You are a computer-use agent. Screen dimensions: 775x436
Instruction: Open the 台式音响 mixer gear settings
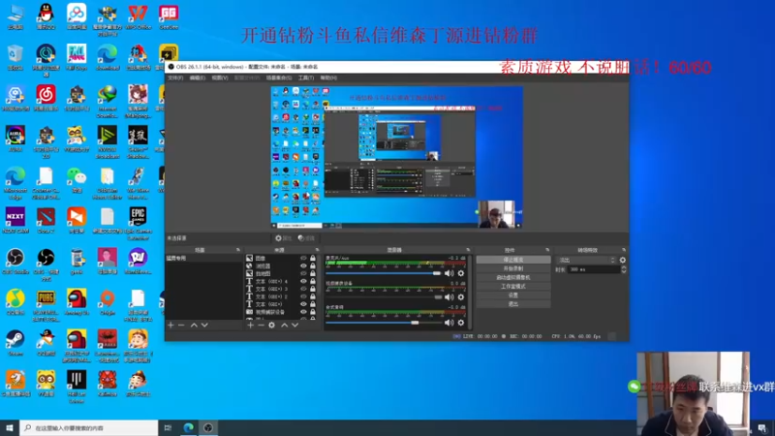tap(461, 323)
